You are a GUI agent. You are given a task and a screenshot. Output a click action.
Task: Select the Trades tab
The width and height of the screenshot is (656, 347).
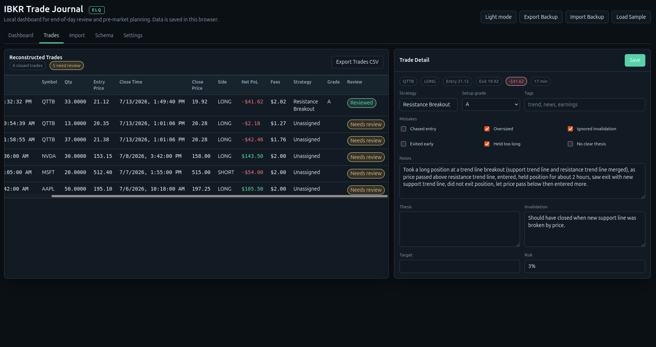click(x=51, y=35)
